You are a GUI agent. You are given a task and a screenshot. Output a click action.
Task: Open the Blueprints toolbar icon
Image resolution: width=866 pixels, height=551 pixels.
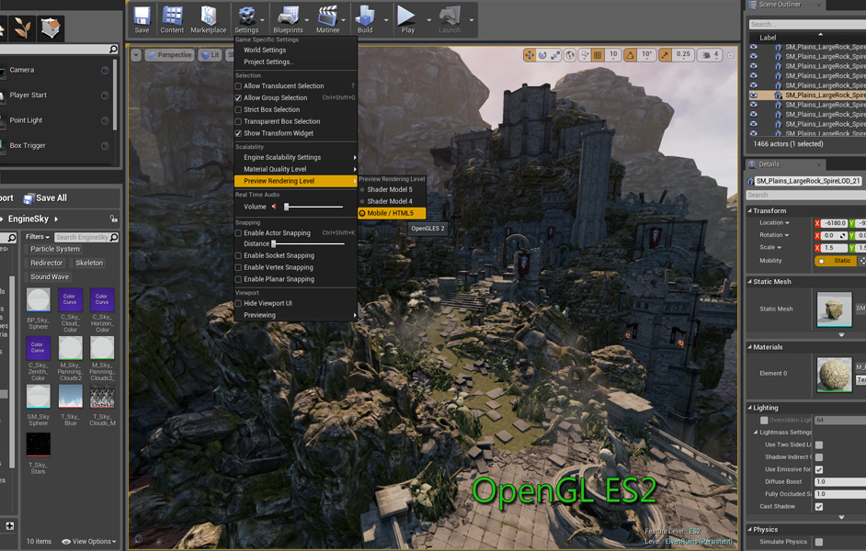coord(290,16)
